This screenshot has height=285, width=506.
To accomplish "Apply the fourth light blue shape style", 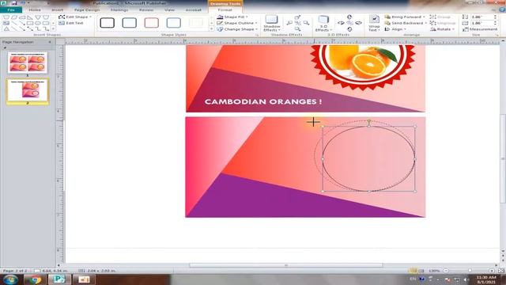I will point(174,23).
